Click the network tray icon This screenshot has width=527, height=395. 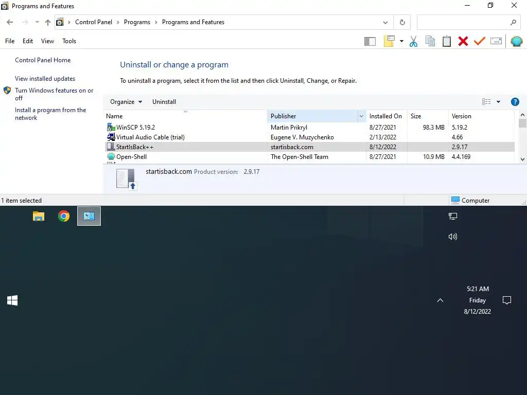[453, 217]
